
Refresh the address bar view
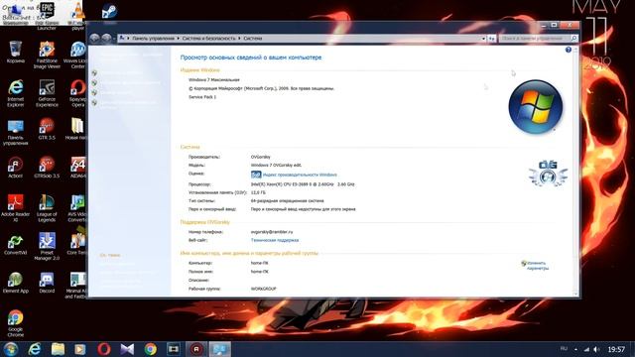(492, 39)
